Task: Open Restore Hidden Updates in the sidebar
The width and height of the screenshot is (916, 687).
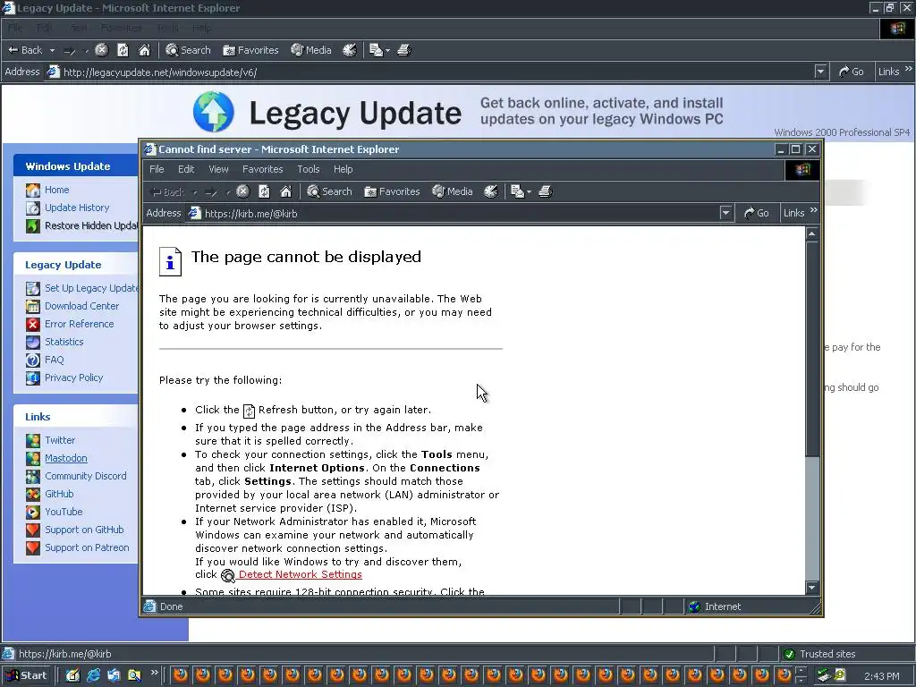Action: (x=91, y=226)
